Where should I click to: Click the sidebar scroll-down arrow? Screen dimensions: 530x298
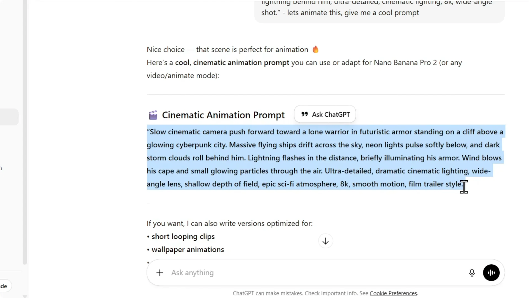tap(25, 296)
